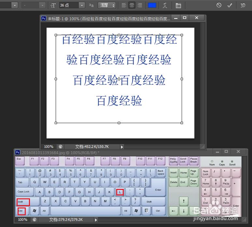Click the Delete key in the keyboard image

[174, 182]
